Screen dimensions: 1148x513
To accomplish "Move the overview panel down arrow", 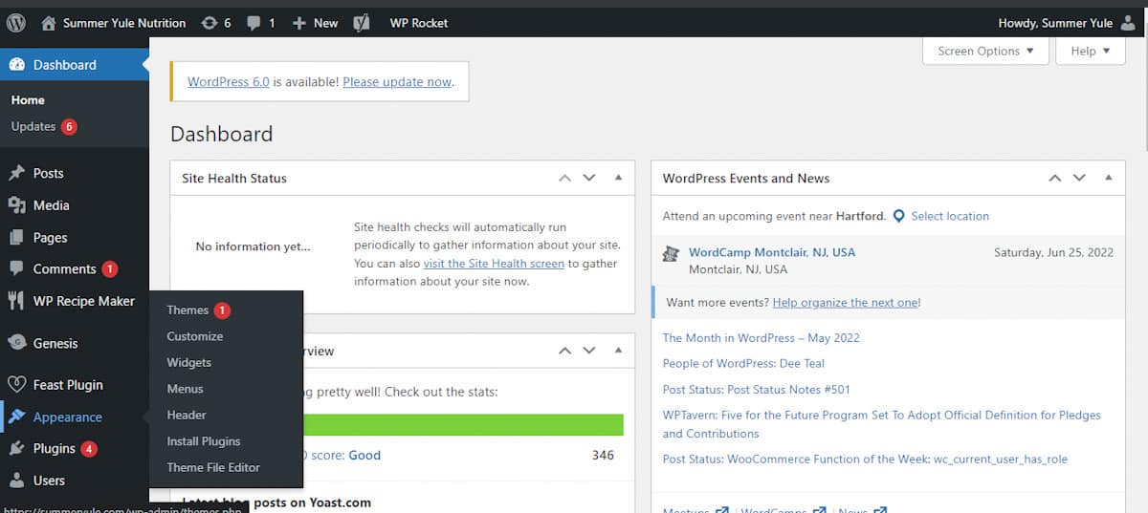I will pyautogui.click(x=589, y=351).
